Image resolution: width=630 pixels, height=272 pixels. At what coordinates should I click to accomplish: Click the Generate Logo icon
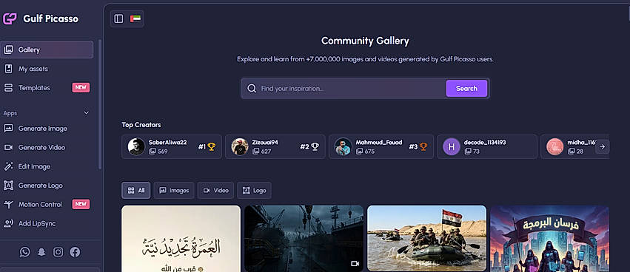(8, 186)
